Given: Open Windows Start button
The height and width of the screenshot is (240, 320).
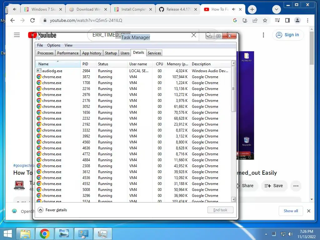Looking at the screenshot, I should pos(8,233).
